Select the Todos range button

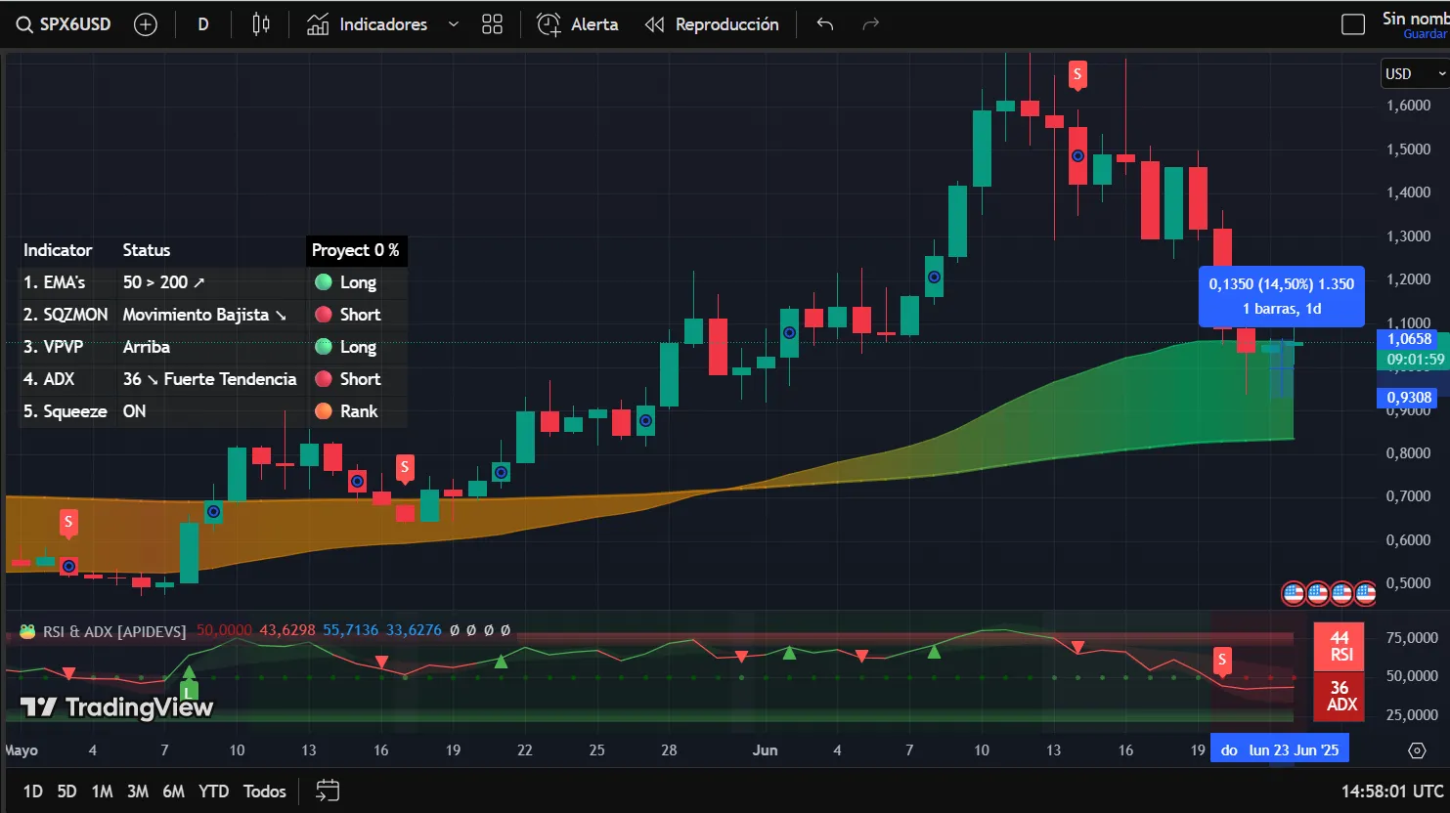click(x=264, y=791)
